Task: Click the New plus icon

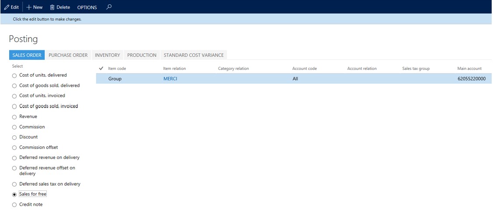Action: [28, 7]
